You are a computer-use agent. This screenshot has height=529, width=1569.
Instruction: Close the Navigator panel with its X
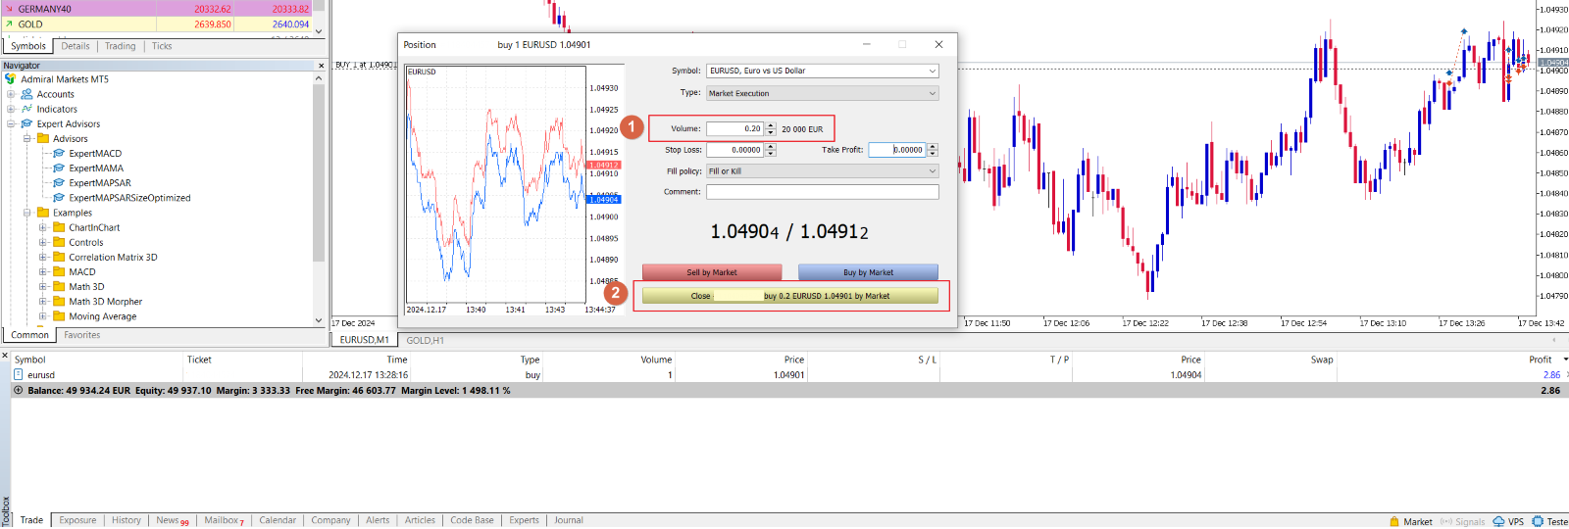coord(321,66)
